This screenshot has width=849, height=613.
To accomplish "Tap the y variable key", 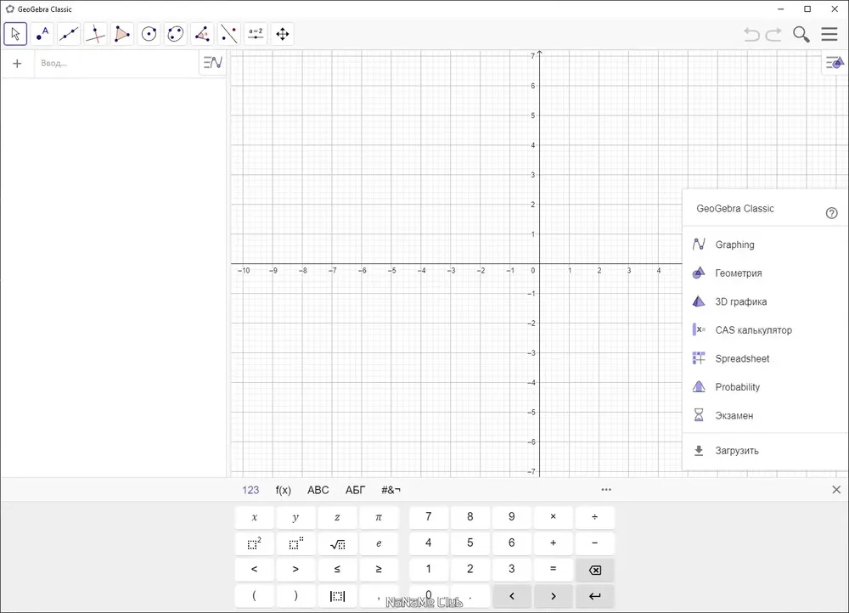I will [x=295, y=517].
